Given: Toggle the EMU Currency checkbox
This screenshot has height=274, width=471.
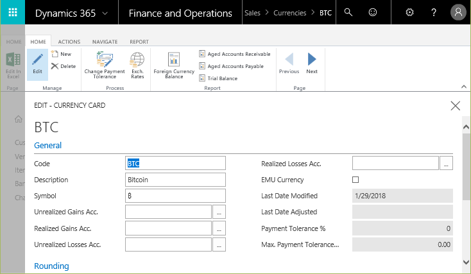Looking at the screenshot, I should coord(356,180).
